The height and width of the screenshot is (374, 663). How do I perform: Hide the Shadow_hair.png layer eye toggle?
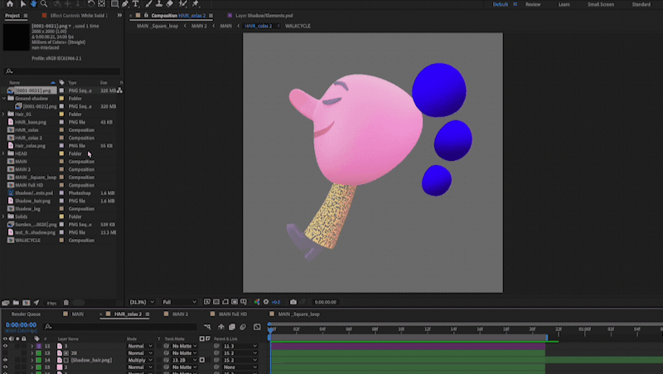5,360
